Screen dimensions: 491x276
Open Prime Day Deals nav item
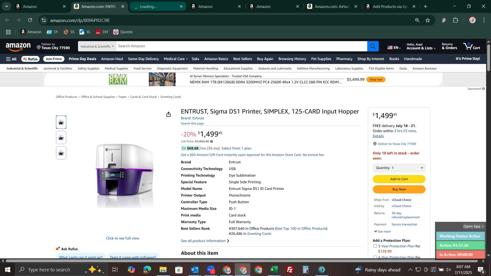(82, 59)
